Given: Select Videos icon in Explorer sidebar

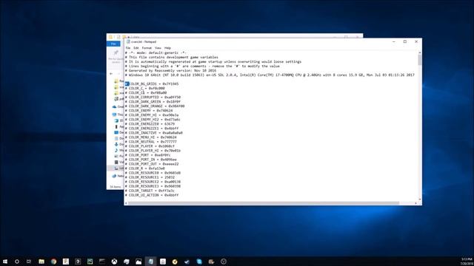Looking at the screenshot, I should click(x=116, y=163).
